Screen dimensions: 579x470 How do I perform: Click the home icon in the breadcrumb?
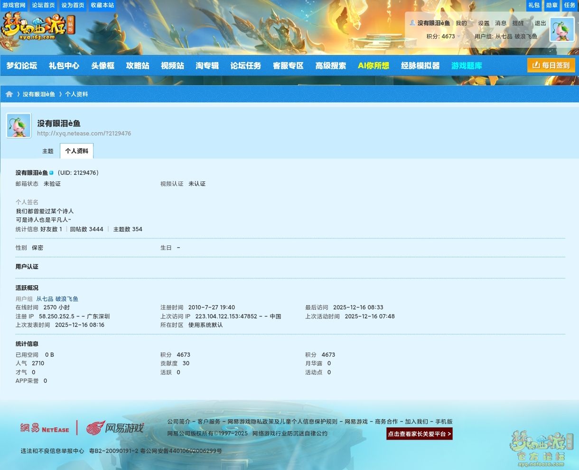tap(9, 94)
